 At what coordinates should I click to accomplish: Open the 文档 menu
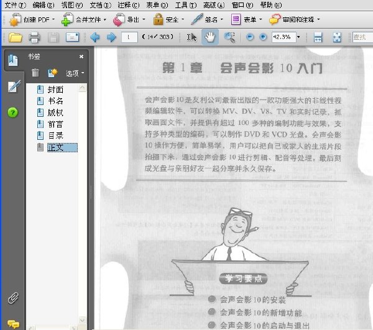click(x=100, y=5)
